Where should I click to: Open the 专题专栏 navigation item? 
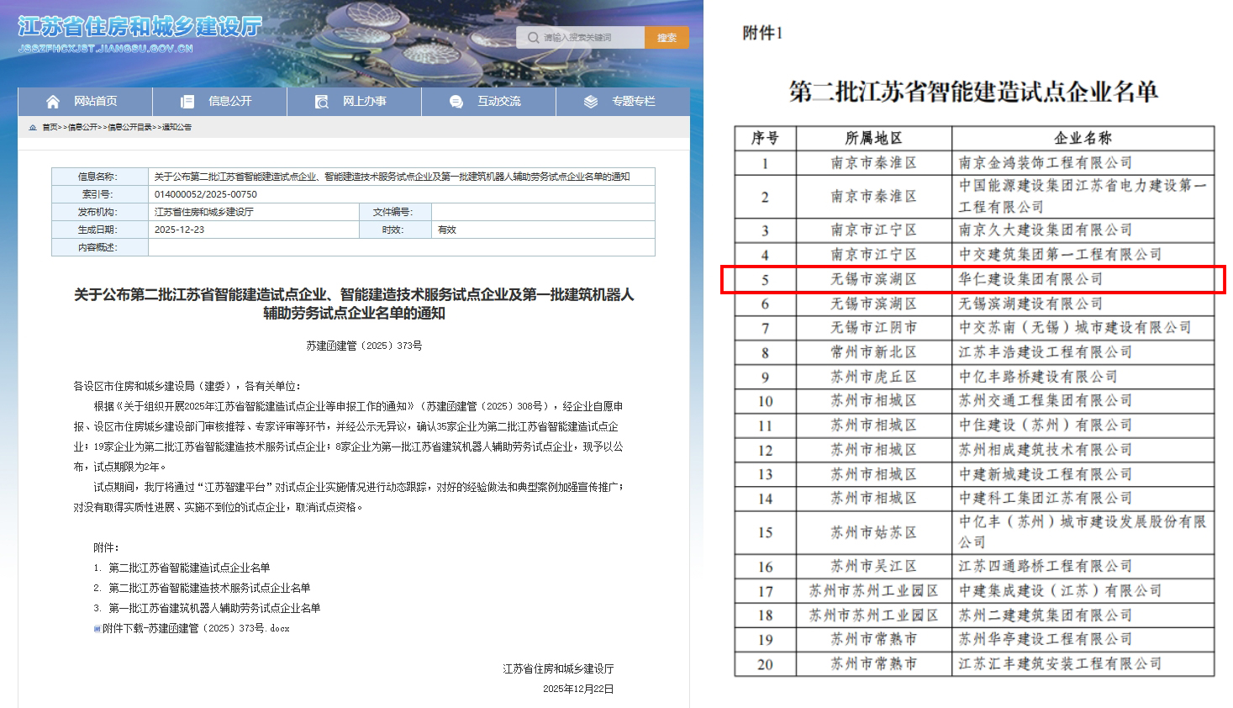633,102
